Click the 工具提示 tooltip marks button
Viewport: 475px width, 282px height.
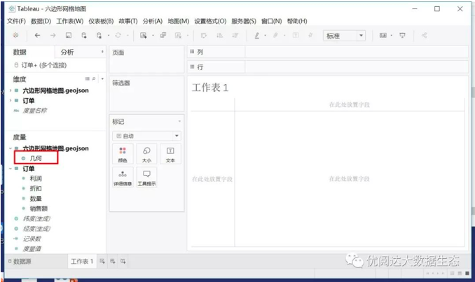click(x=146, y=177)
